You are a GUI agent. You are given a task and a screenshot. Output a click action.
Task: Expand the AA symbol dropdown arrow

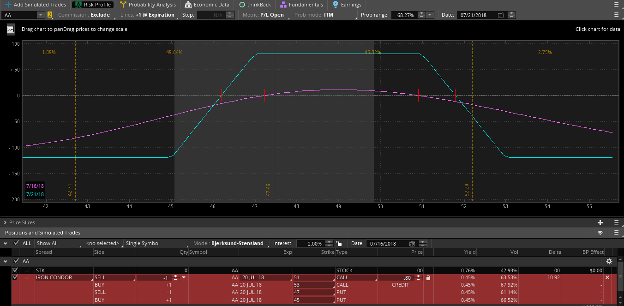click(x=41, y=15)
